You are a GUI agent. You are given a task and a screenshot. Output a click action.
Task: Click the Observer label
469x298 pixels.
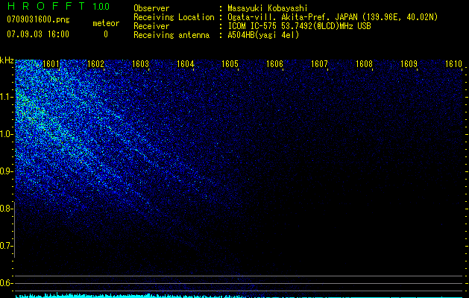pos(151,8)
